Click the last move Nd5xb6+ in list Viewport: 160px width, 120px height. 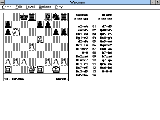click(83, 75)
